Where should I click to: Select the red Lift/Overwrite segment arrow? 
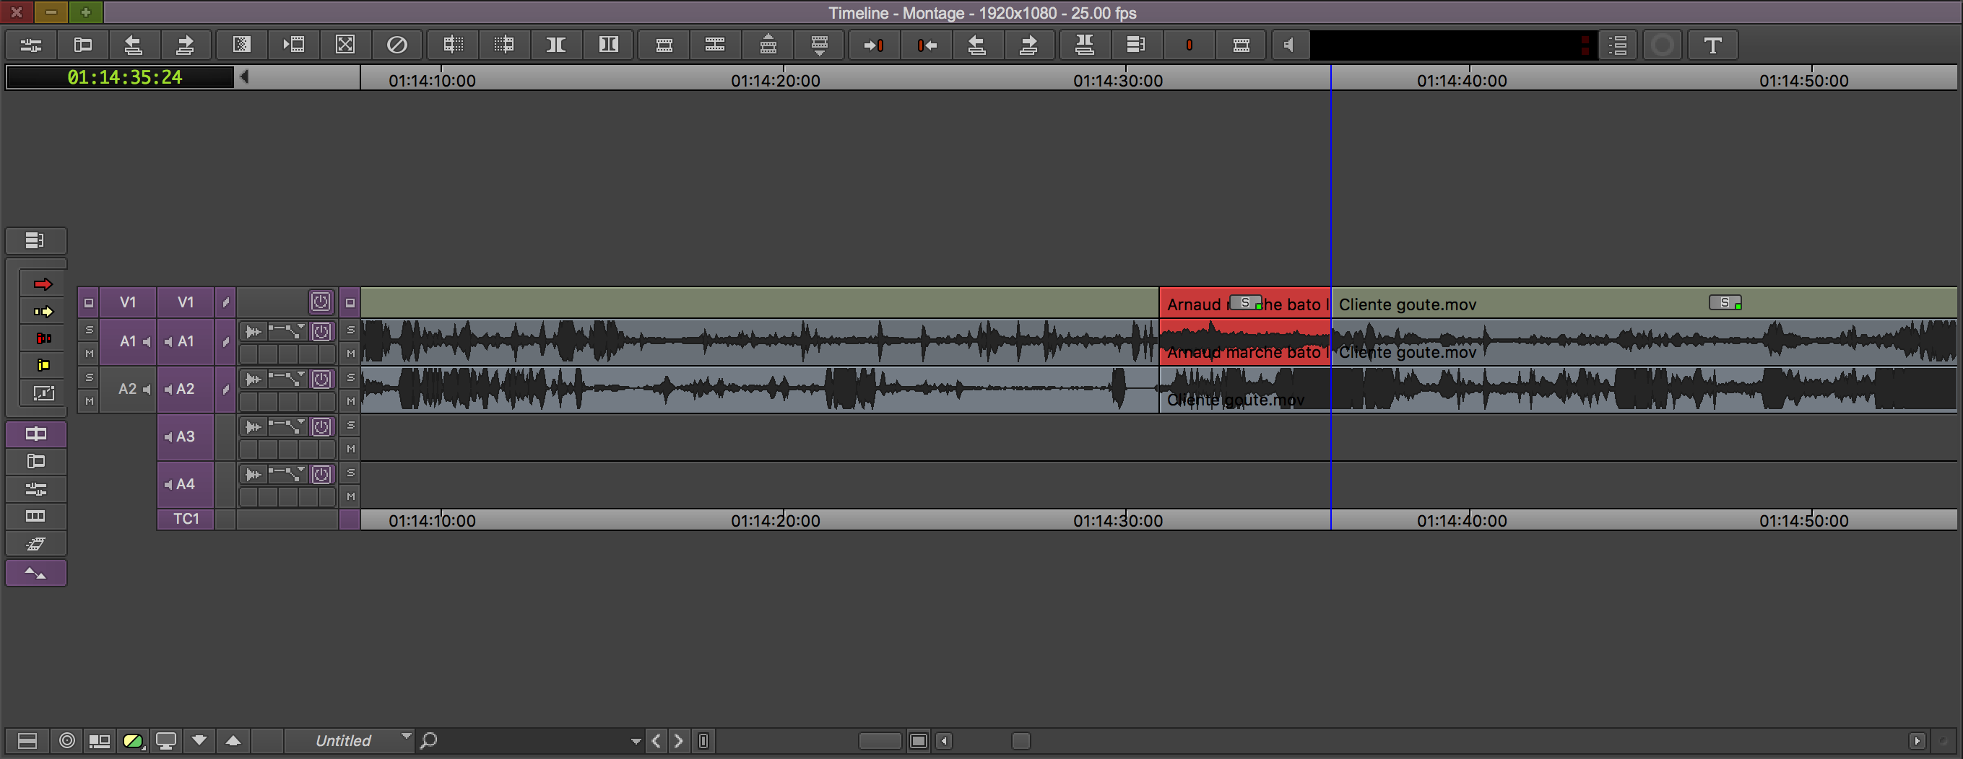43,284
